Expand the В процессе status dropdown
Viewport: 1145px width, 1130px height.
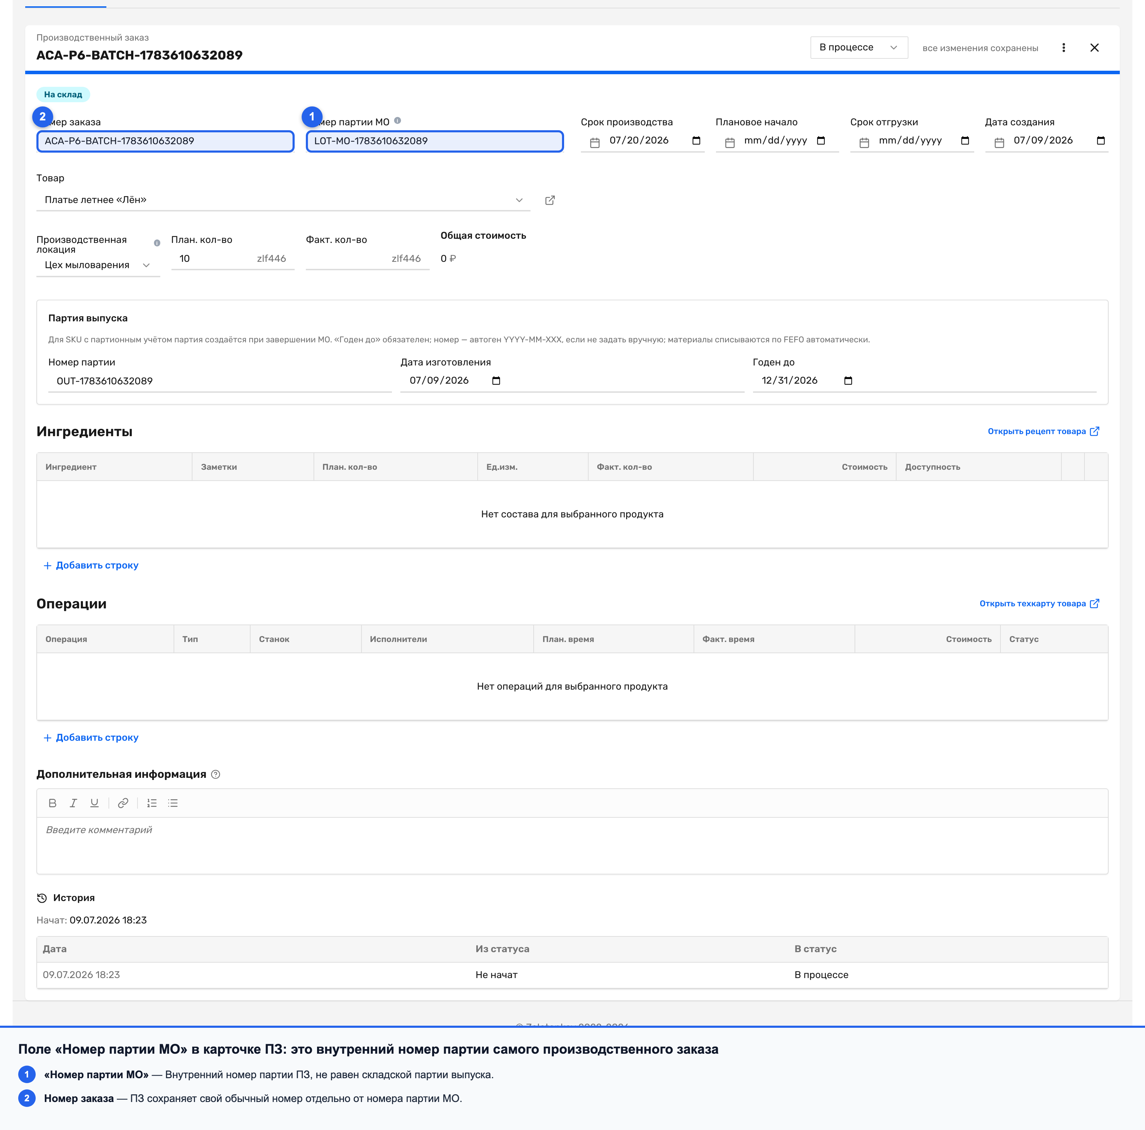[859, 47]
